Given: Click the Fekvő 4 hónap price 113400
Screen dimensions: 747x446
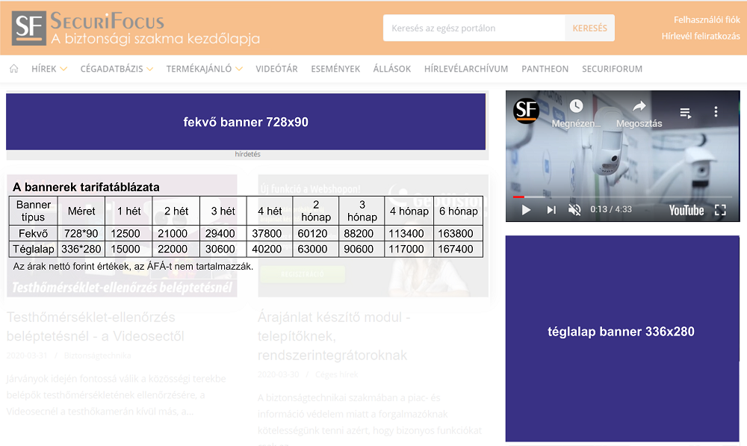Looking at the screenshot, I should [x=406, y=234].
